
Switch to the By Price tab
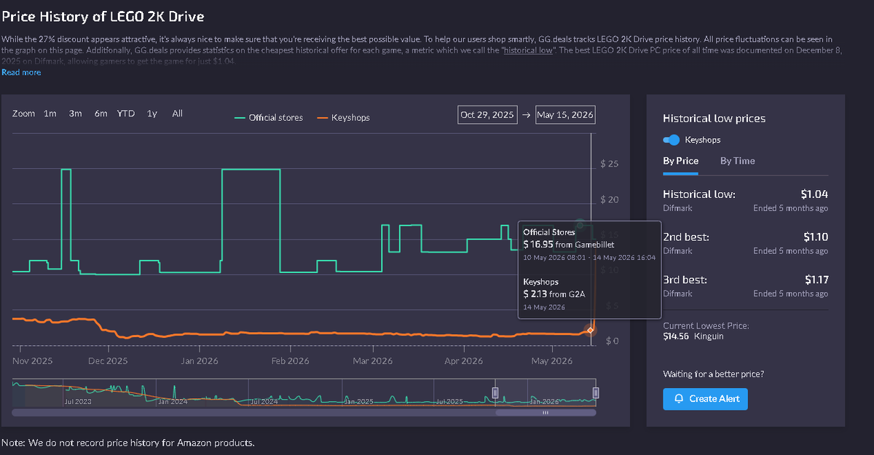[x=680, y=161]
